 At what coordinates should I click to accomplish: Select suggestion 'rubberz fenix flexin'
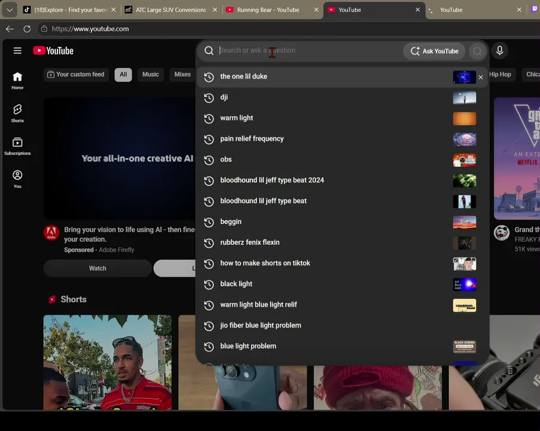[x=342, y=242]
